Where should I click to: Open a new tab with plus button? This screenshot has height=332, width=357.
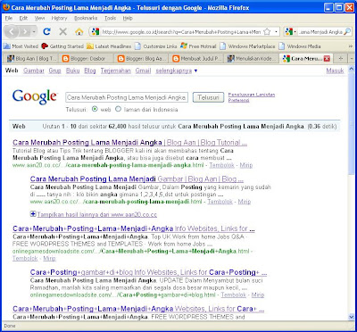pyautogui.click(x=341, y=59)
